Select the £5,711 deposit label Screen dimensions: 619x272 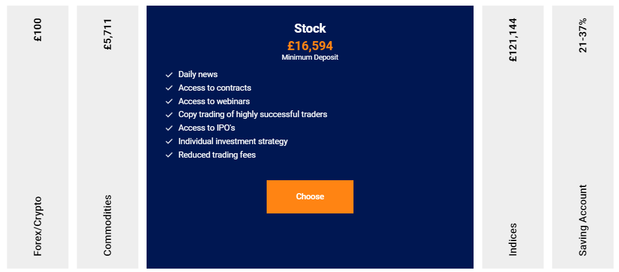[108, 34]
